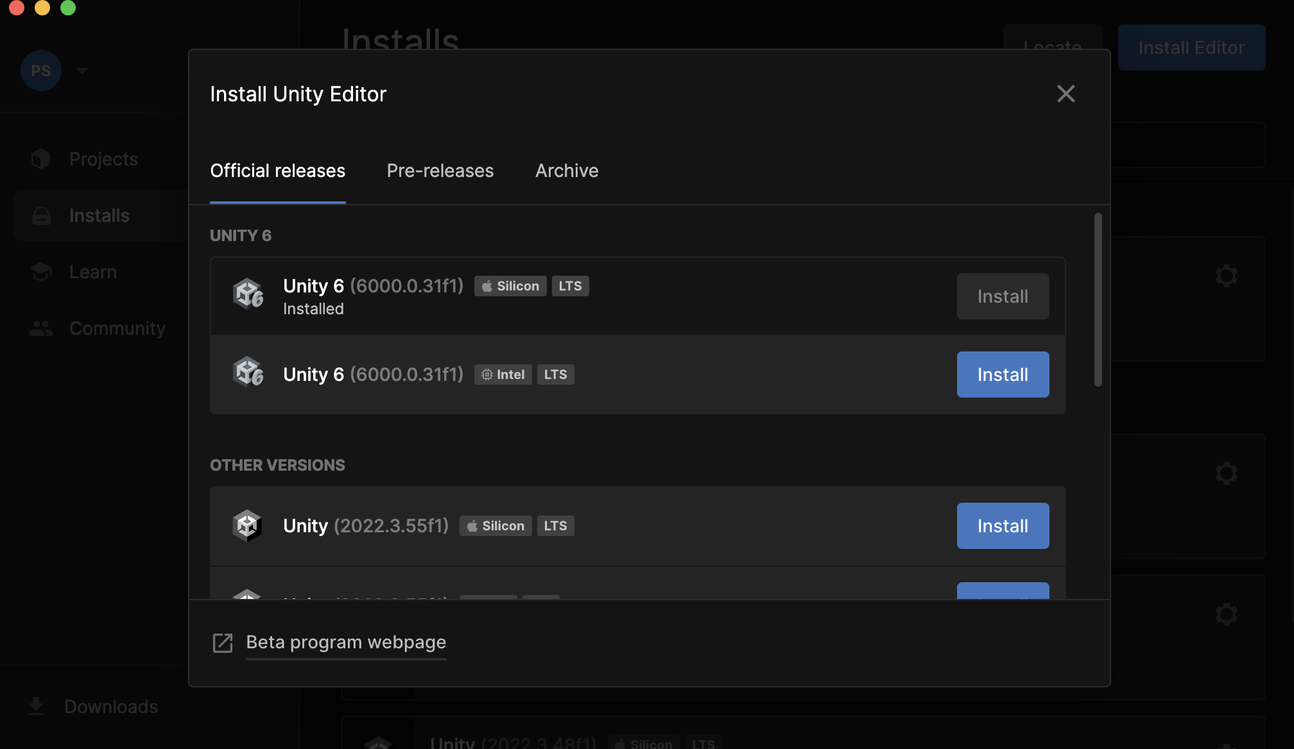Install Unity 2022.3.55f1 Silicon version
Image resolution: width=1294 pixels, height=749 pixels.
(1003, 526)
